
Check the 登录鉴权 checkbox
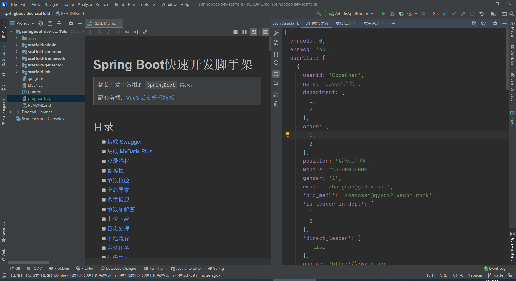[104, 161]
